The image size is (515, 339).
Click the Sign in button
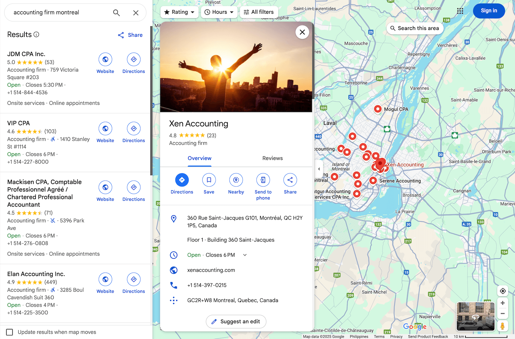click(489, 11)
